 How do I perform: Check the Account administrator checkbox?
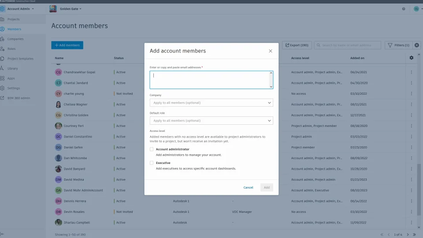click(x=152, y=149)
